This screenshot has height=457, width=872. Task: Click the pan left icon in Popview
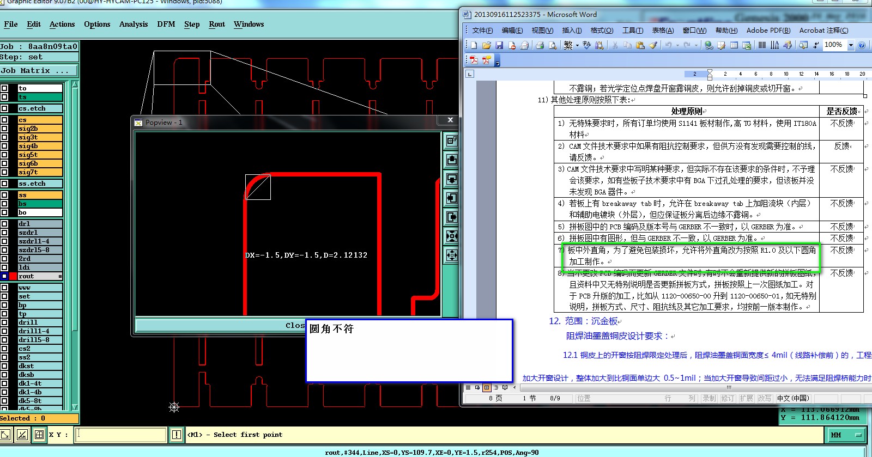coord(451,198)
